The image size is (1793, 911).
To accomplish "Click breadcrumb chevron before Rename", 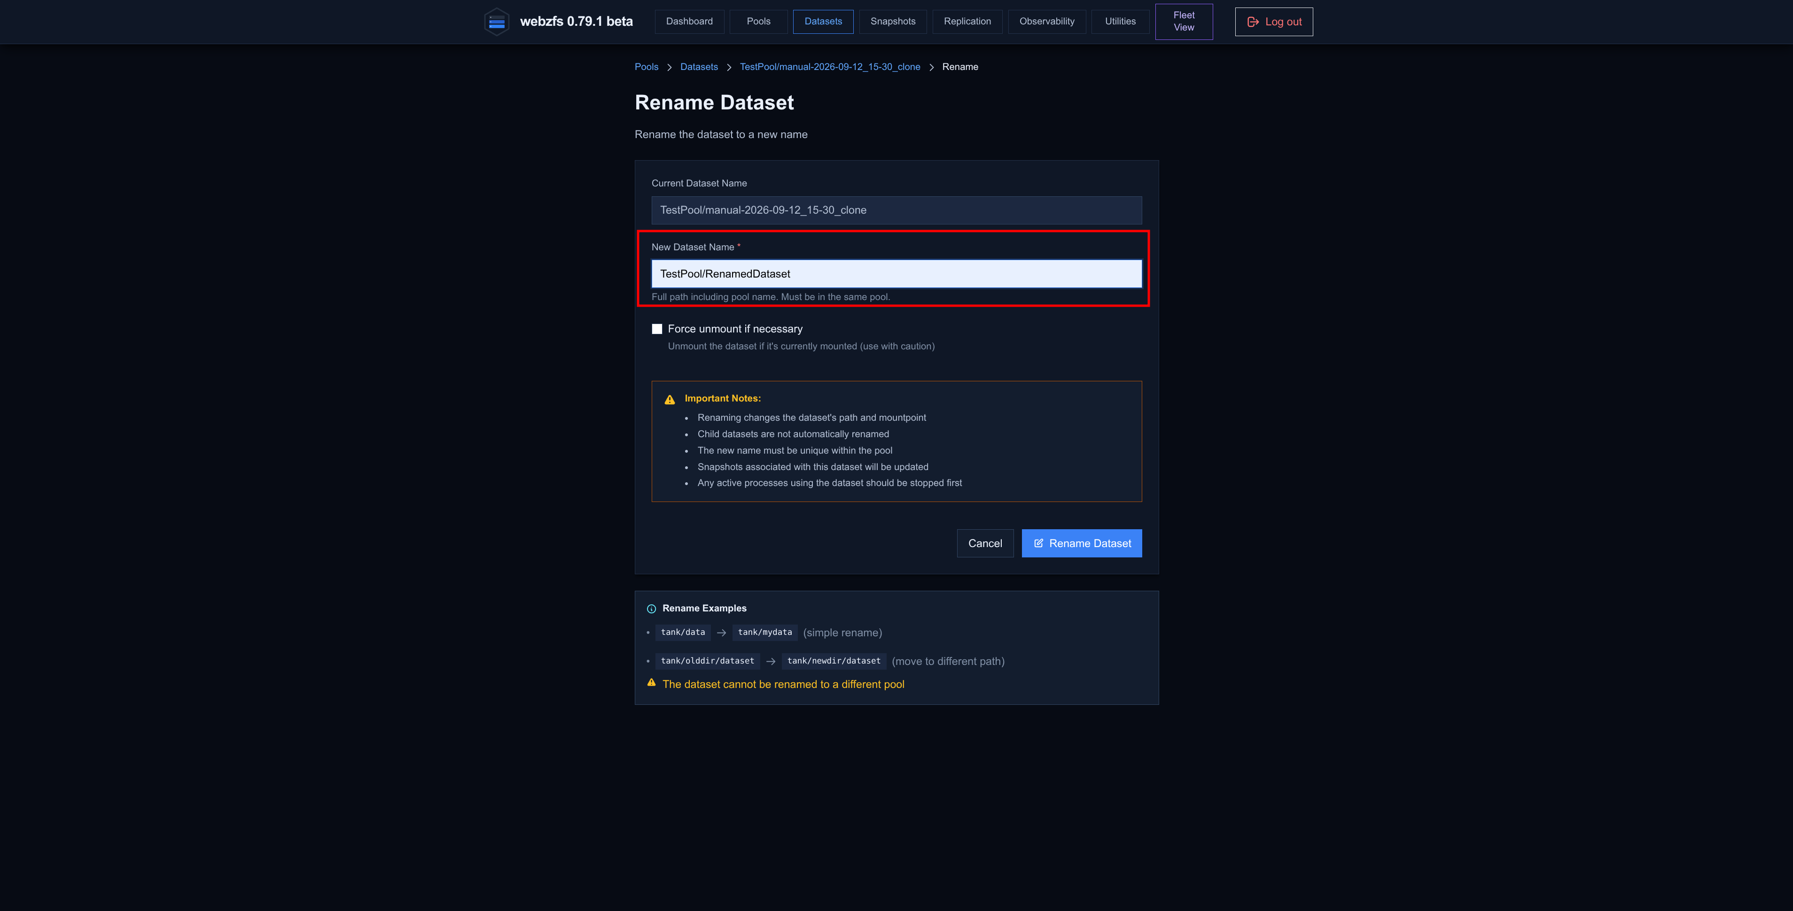I will point(931,68).
